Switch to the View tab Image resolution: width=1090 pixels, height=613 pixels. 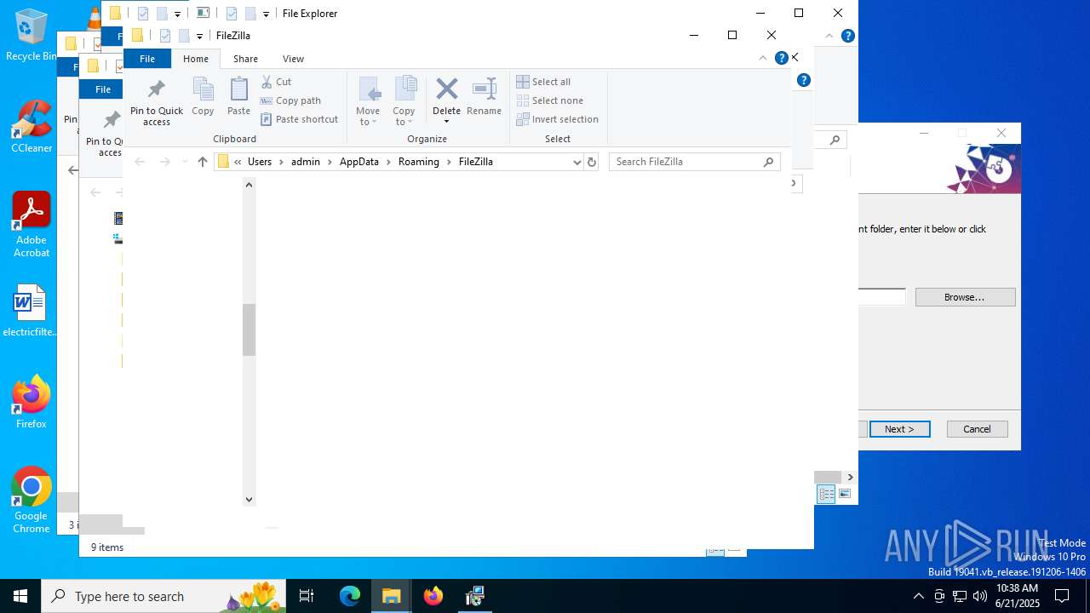(x=293, y=59)
